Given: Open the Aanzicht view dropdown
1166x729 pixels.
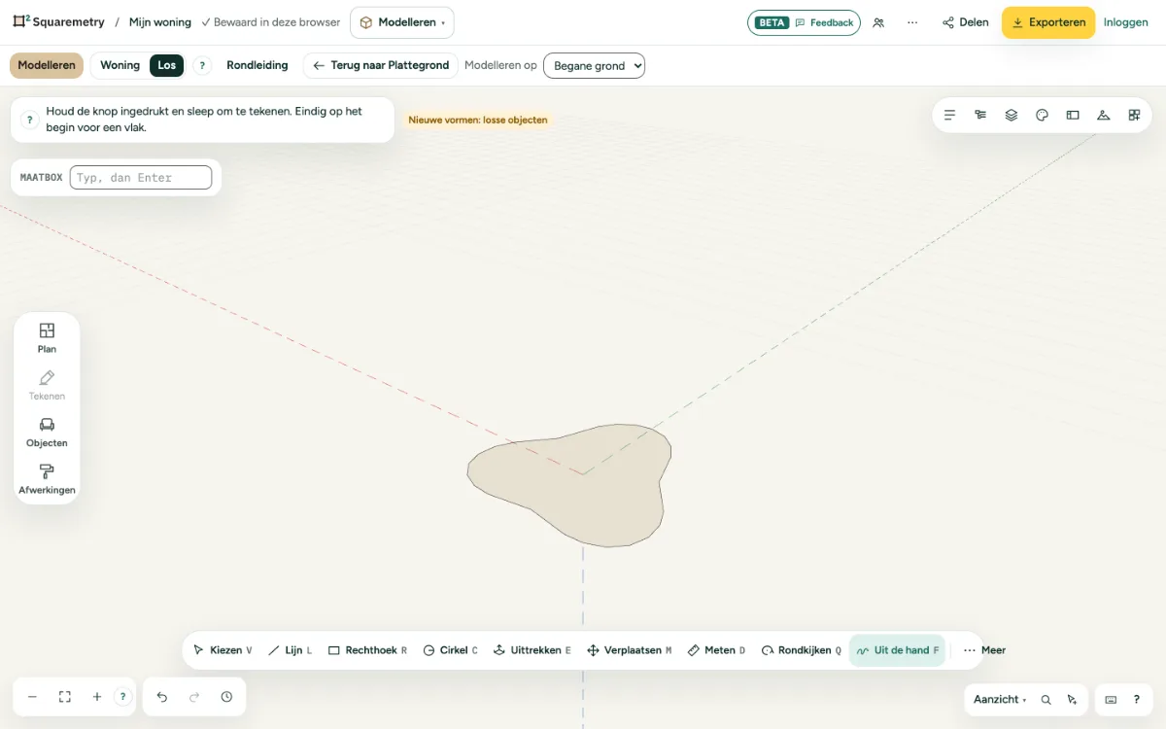Looking at the screenshot, I should 1000,700.
